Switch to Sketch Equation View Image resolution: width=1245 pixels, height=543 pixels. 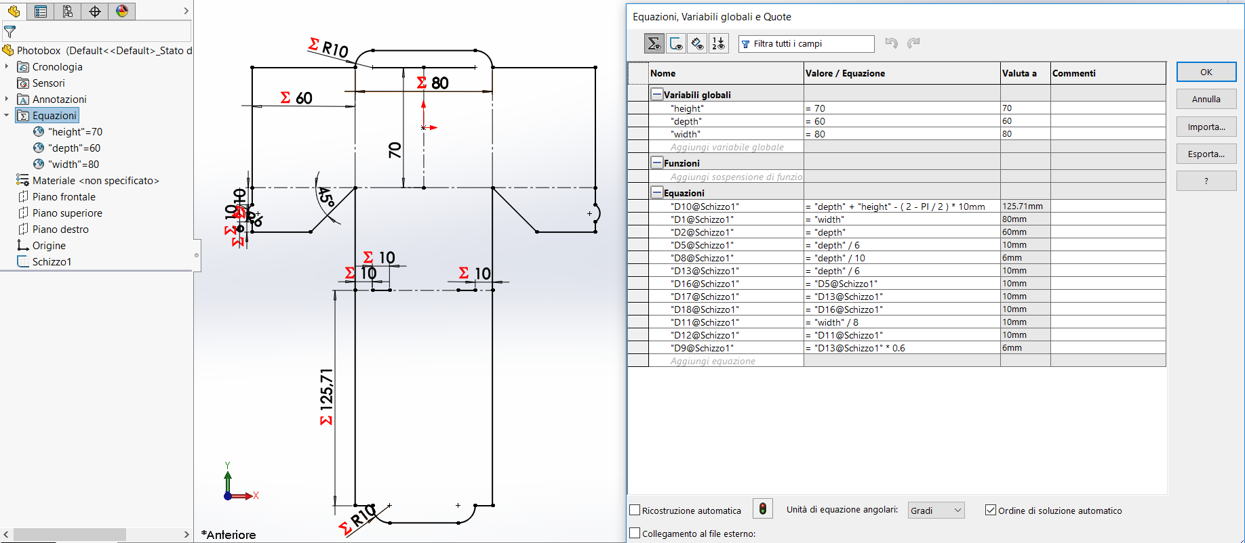676,43
